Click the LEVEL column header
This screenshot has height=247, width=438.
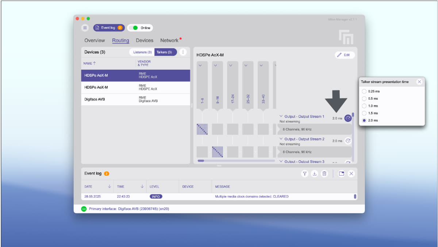pyautogui.click(x=154, y=186)
